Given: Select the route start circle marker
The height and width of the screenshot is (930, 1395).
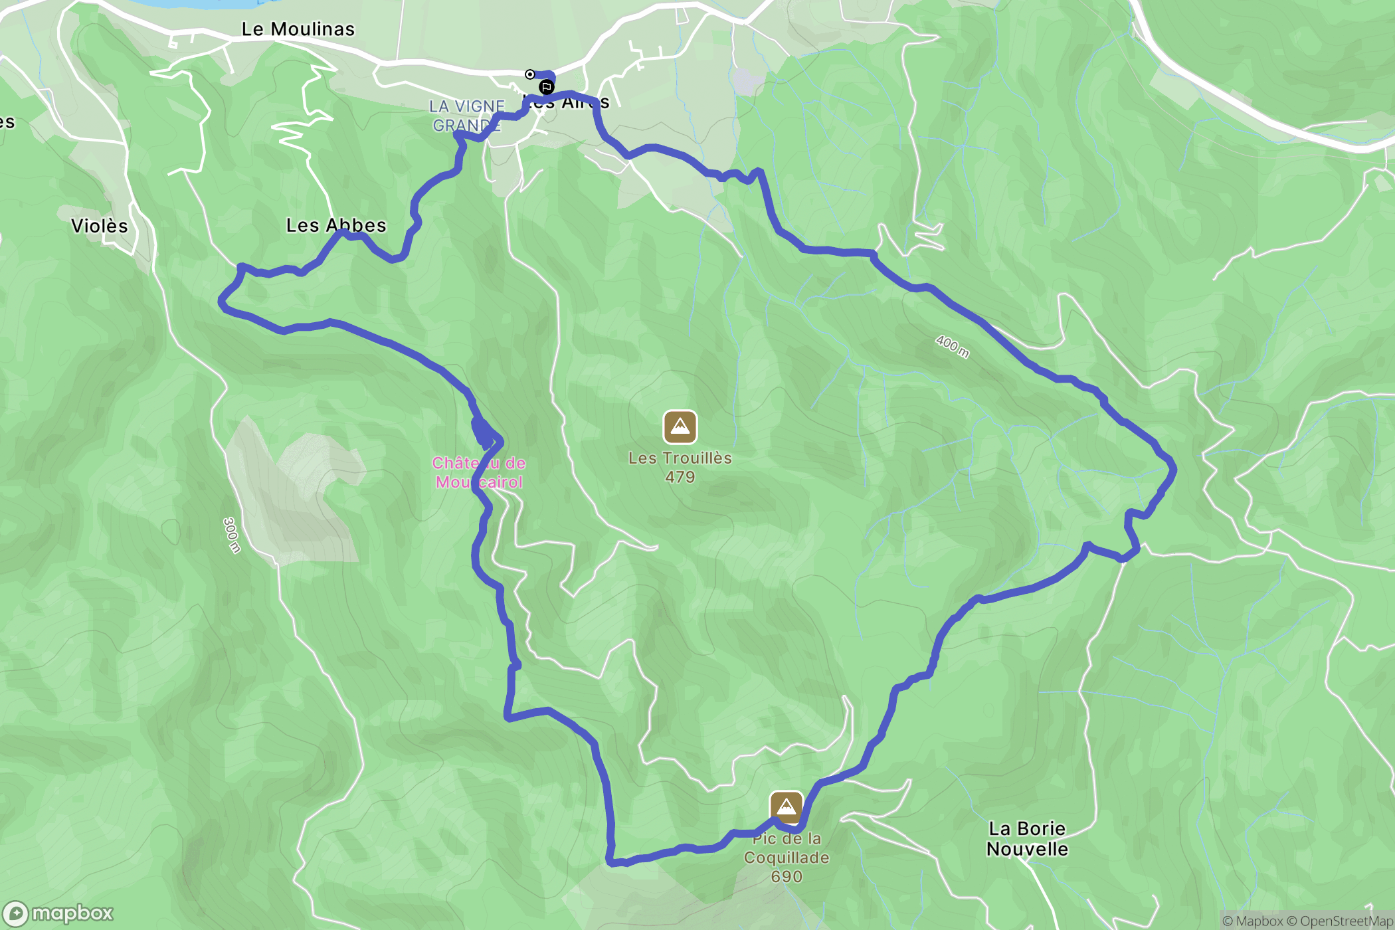Looking at the screenshot, I should (x=530, y=74).
